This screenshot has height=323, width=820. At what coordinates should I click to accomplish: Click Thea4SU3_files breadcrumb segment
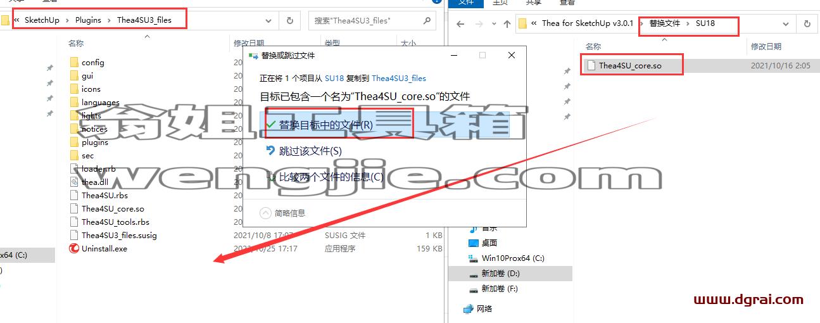point(144,20)
